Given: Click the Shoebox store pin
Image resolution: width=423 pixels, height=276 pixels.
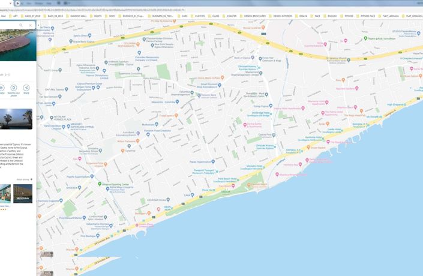Looking at the screenshot, I should (80, 188).
